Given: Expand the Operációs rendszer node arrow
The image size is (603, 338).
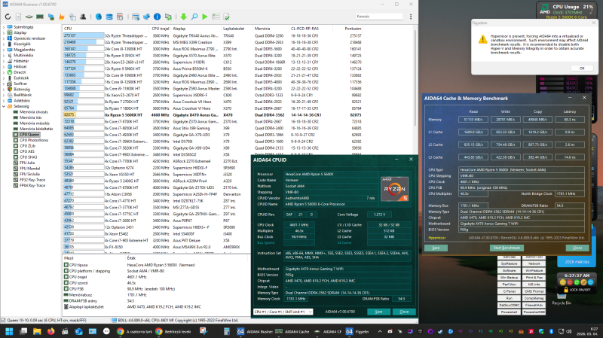Looking at the screenshot, I should pos(4,38).
